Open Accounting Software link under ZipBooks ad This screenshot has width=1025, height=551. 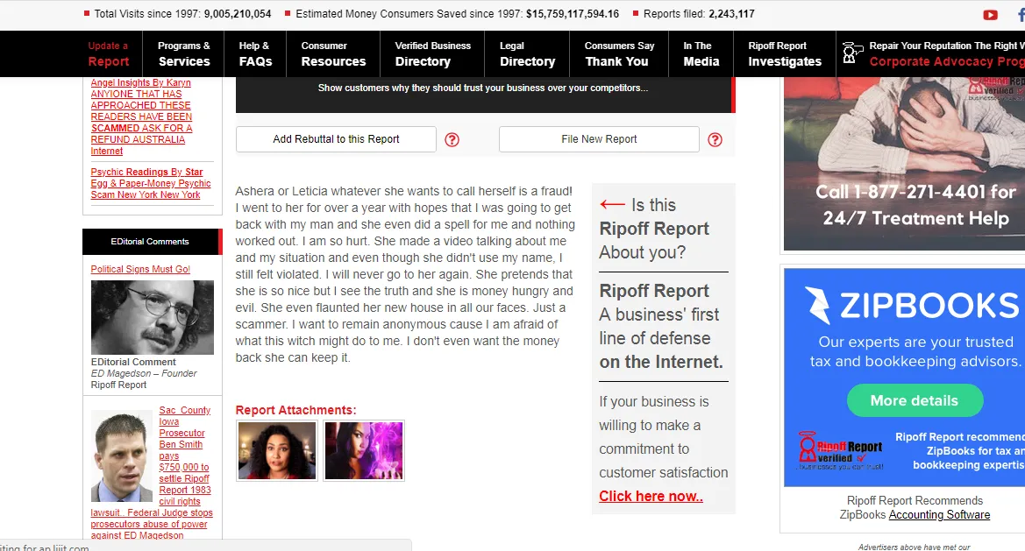point(939,515)
